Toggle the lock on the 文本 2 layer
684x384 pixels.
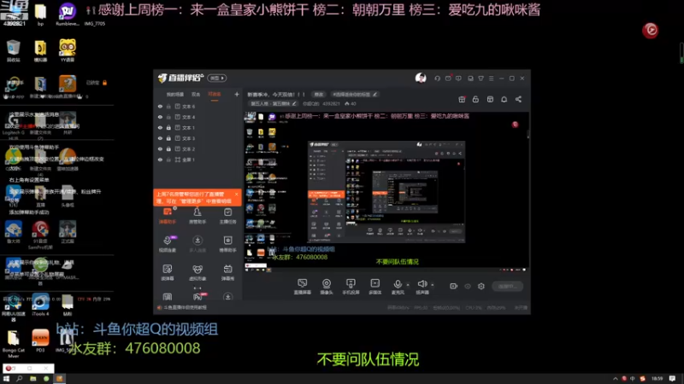pyautogui.click(x=168, y=148)
